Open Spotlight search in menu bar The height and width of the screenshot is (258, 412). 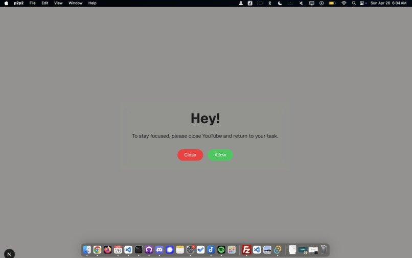coord(354,3)
